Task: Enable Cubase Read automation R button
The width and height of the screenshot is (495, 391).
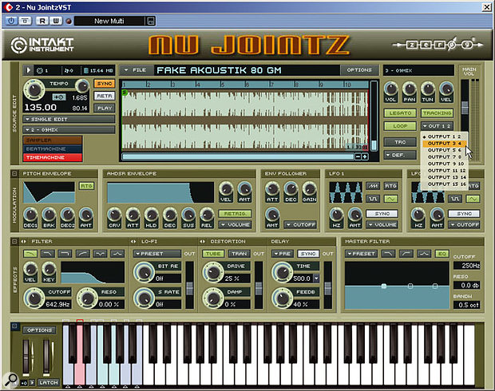Action: pyautogui.click(x=42, y=21)
